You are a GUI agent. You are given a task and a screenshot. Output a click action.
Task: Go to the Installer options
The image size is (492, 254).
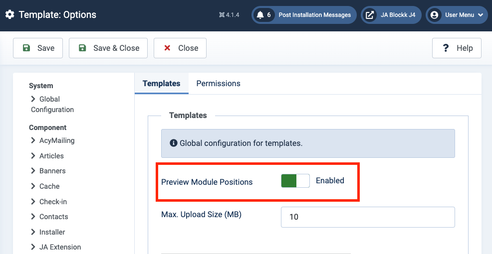tap(52, 232)
